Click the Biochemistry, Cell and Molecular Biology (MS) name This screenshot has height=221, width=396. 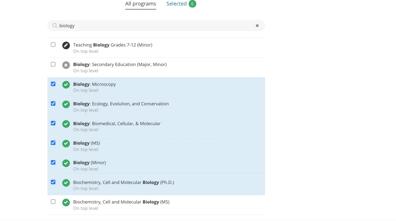121,202
